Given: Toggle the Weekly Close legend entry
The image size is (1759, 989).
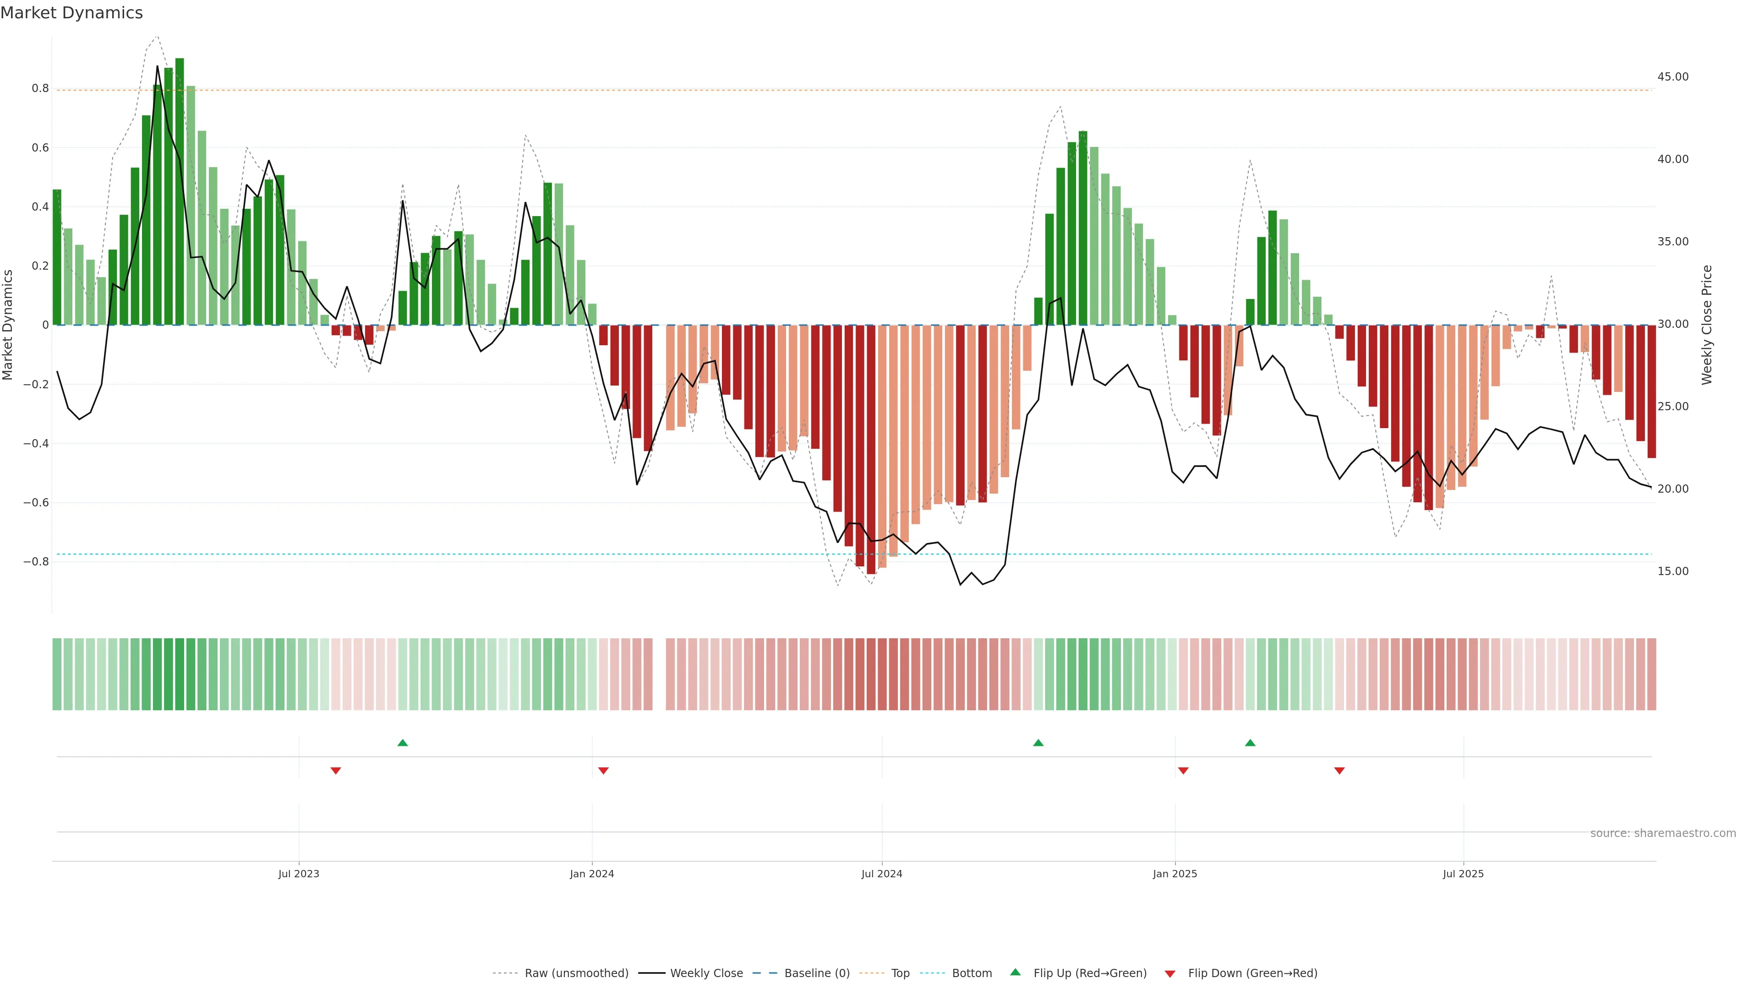Looking at the screenshot, I should pos(706,973).
